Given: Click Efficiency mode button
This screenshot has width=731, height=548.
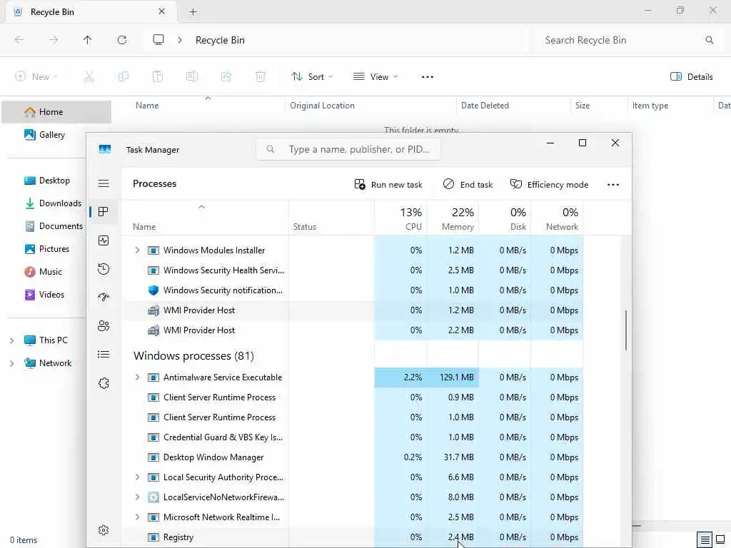Looking at the screenshot, I should coord(549,185).
